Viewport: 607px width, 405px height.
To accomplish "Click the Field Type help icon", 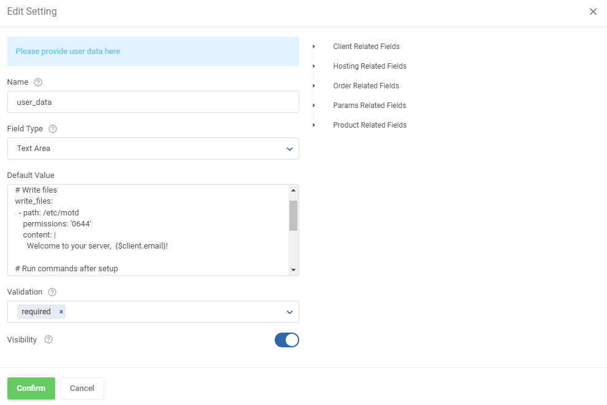I will 53,129.
